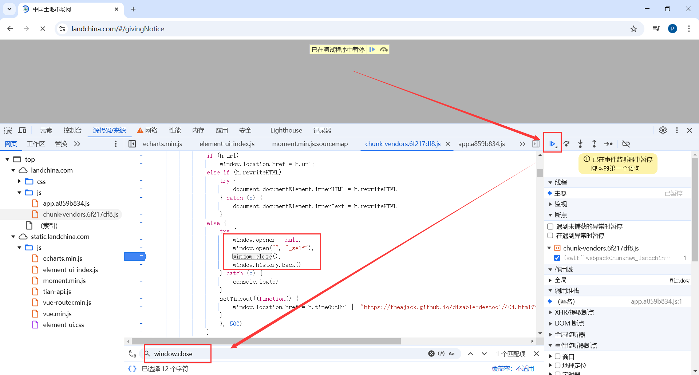
Task: Click the address bar URL
Action: (x=118, y=29)
